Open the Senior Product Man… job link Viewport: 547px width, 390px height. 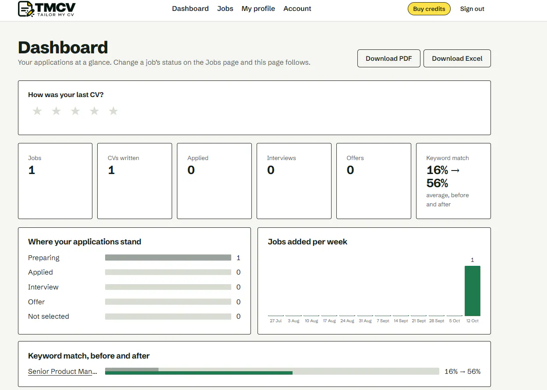click(x=63, y=372)
